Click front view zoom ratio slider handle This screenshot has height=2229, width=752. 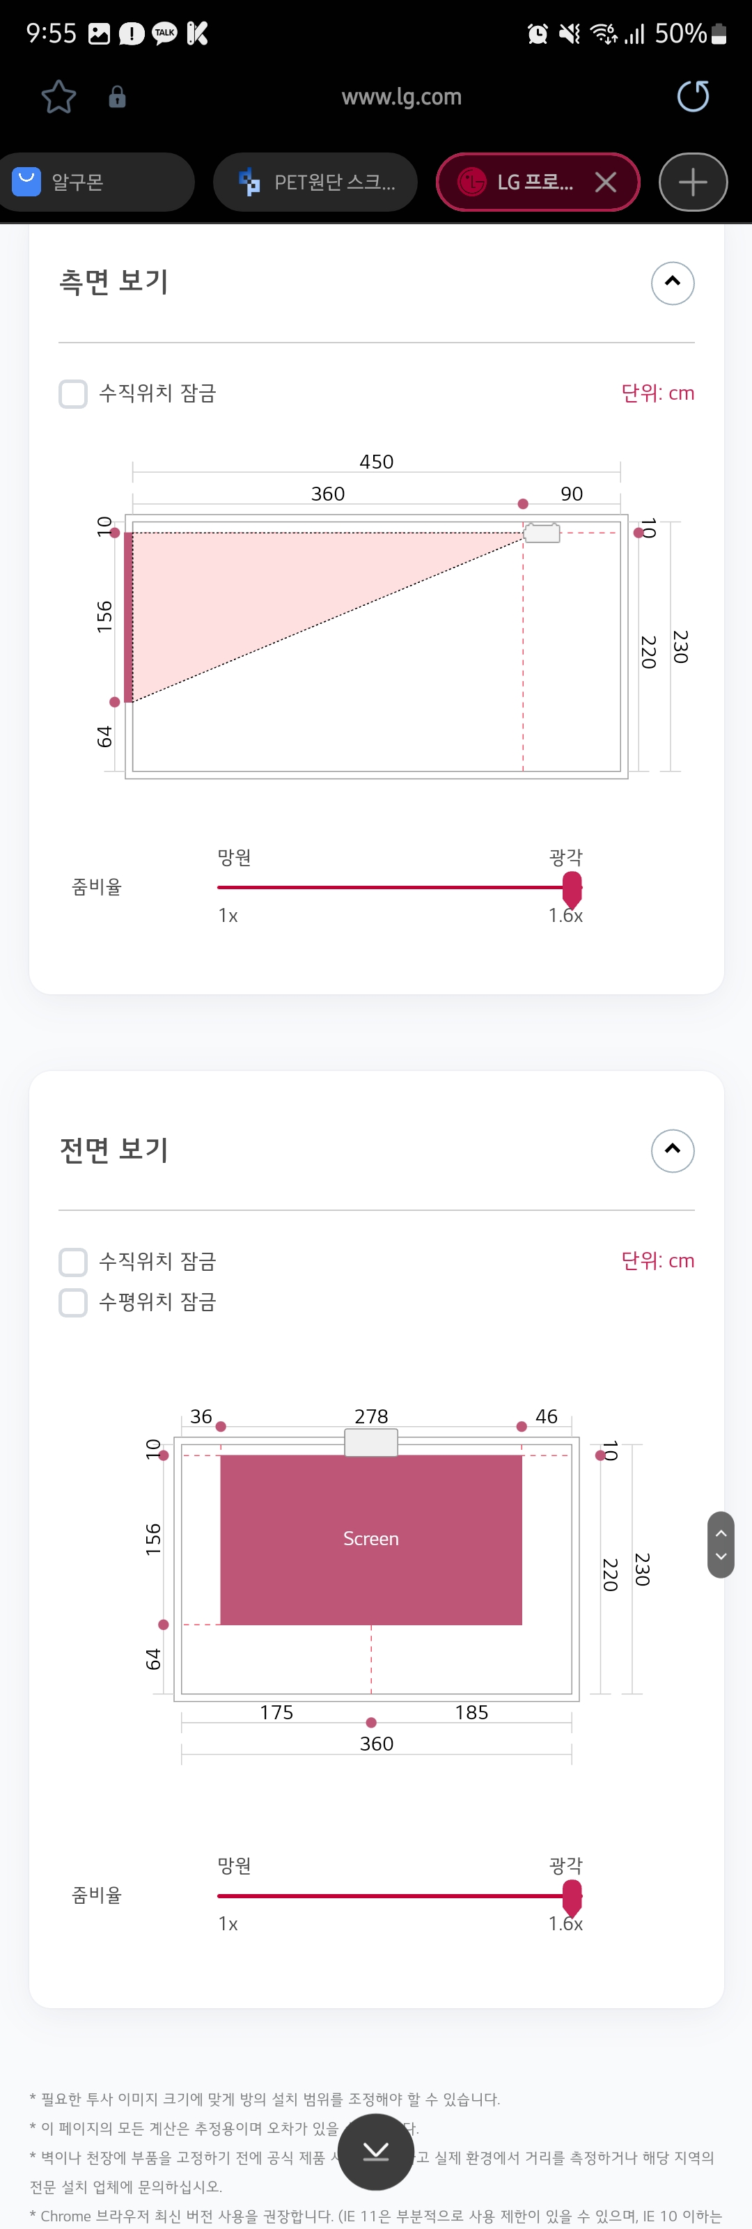pos(572,1897)
